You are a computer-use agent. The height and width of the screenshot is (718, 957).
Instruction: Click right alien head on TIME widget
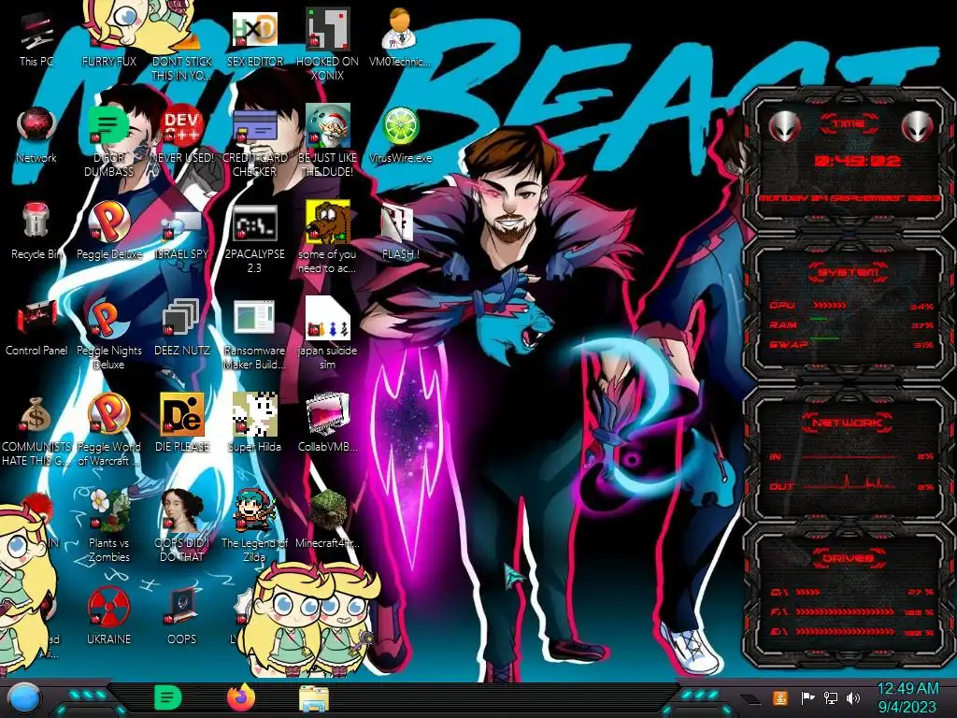coord(918,127)
